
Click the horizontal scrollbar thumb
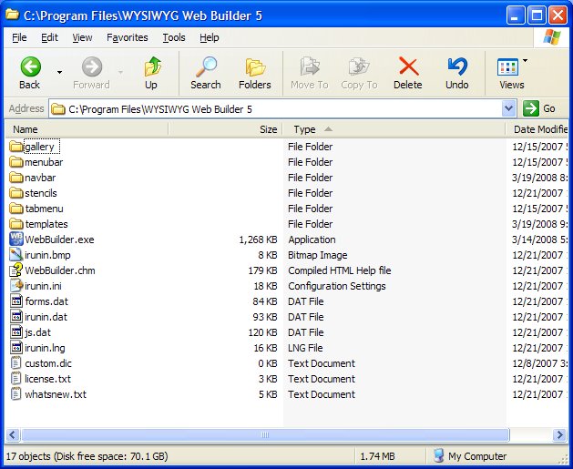(x=265, y=434)
